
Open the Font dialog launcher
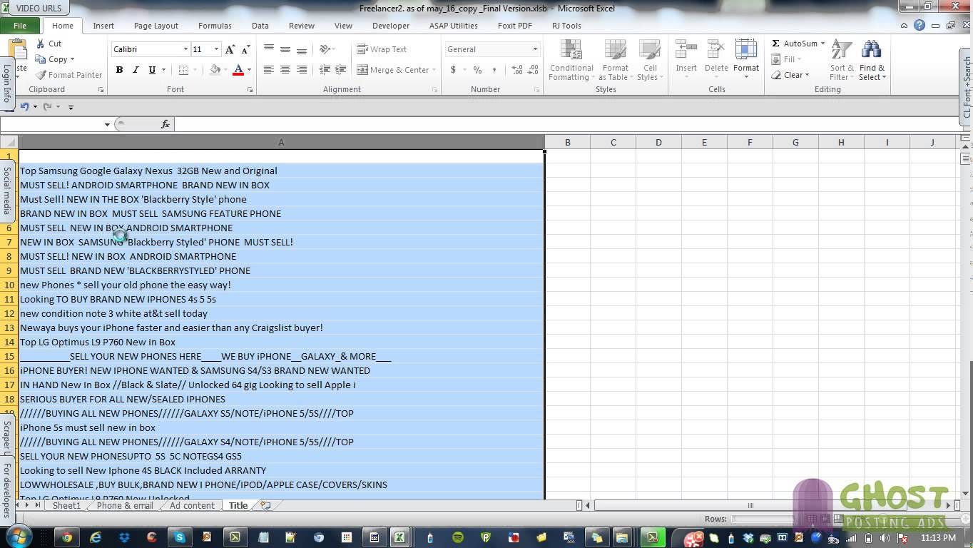(x=250, y=90)
